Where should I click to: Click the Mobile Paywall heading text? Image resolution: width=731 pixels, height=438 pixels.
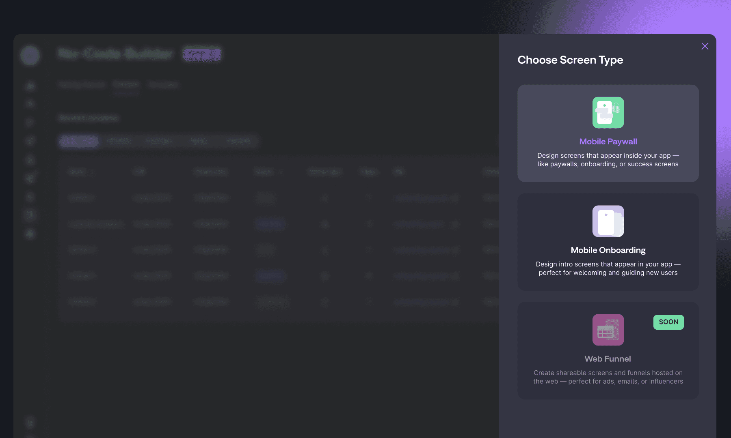pyautogui.click(x=608, y=142)
